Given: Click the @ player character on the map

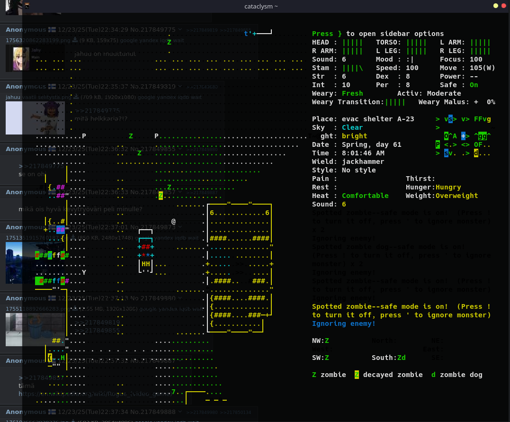Looking at the screenshot, I should pos(173,222).
